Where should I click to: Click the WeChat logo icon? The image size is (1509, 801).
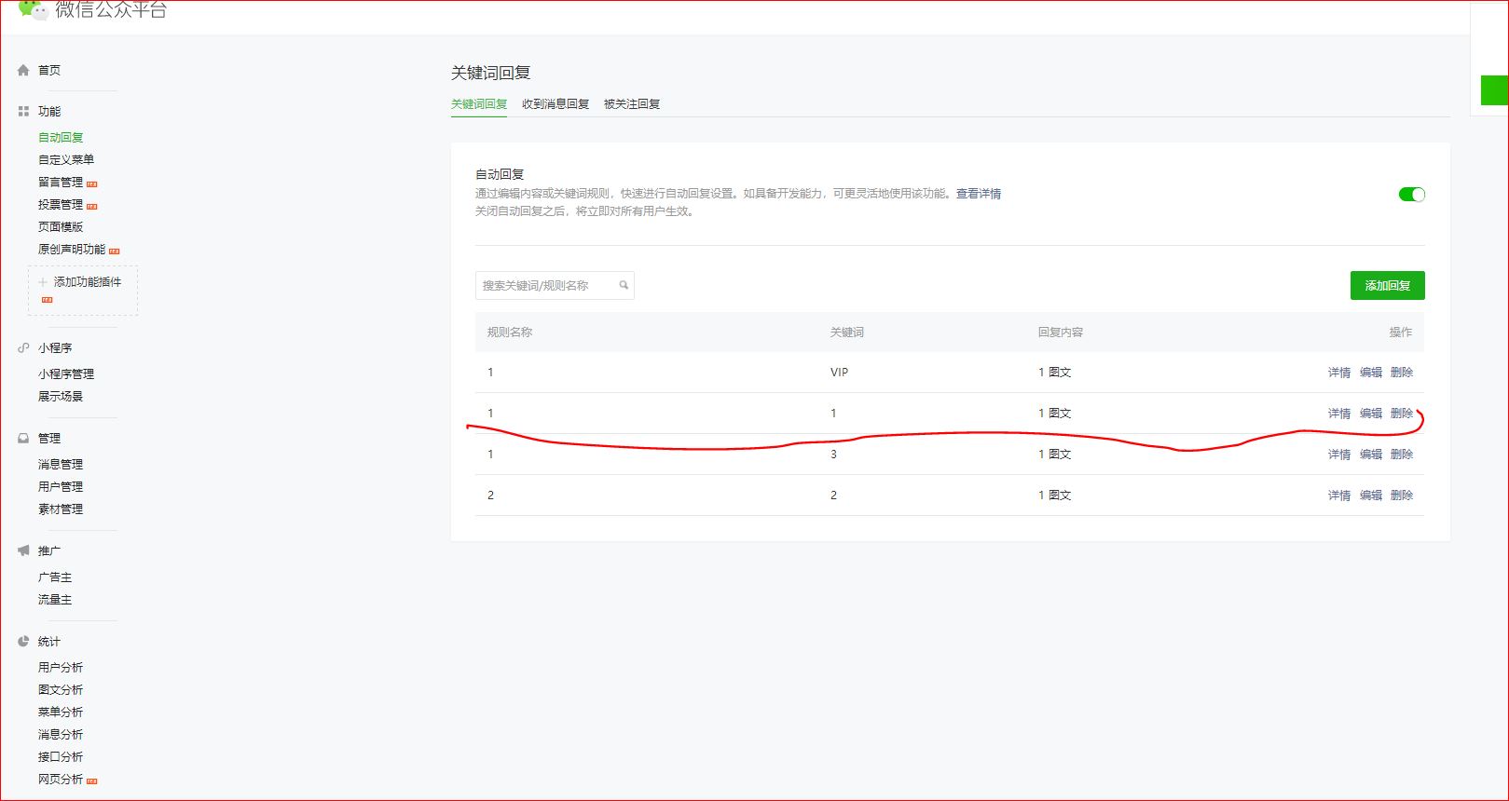pyautogui.click(x=33, y=9)
